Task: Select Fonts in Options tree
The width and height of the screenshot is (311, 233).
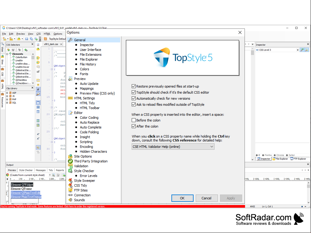Action: coord(84,74)
